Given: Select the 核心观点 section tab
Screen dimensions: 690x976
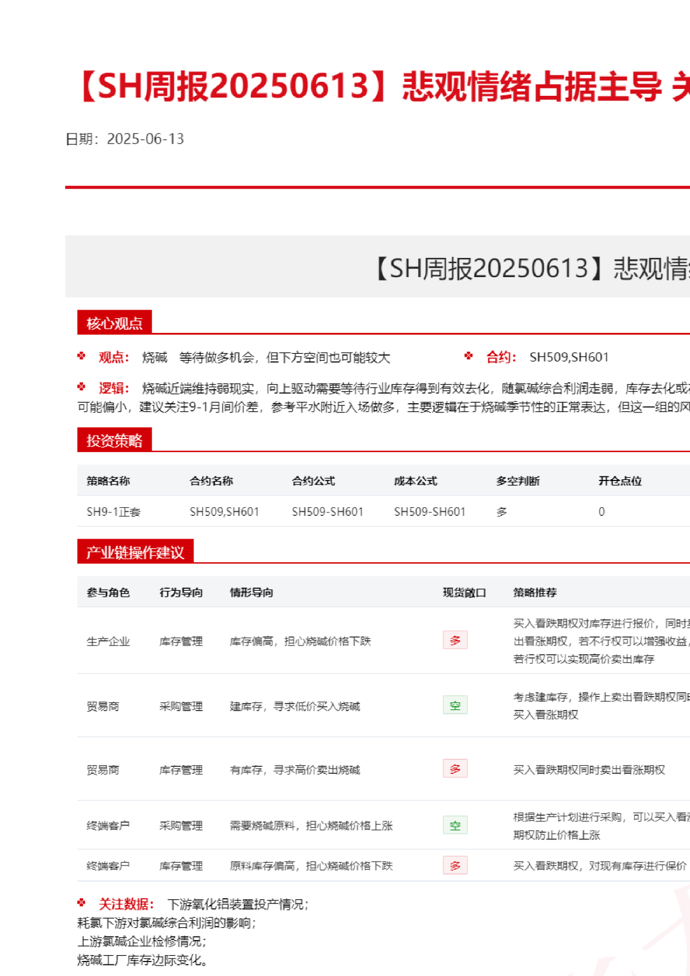Looking at the screenshot, I should click(x=114, y=323).
